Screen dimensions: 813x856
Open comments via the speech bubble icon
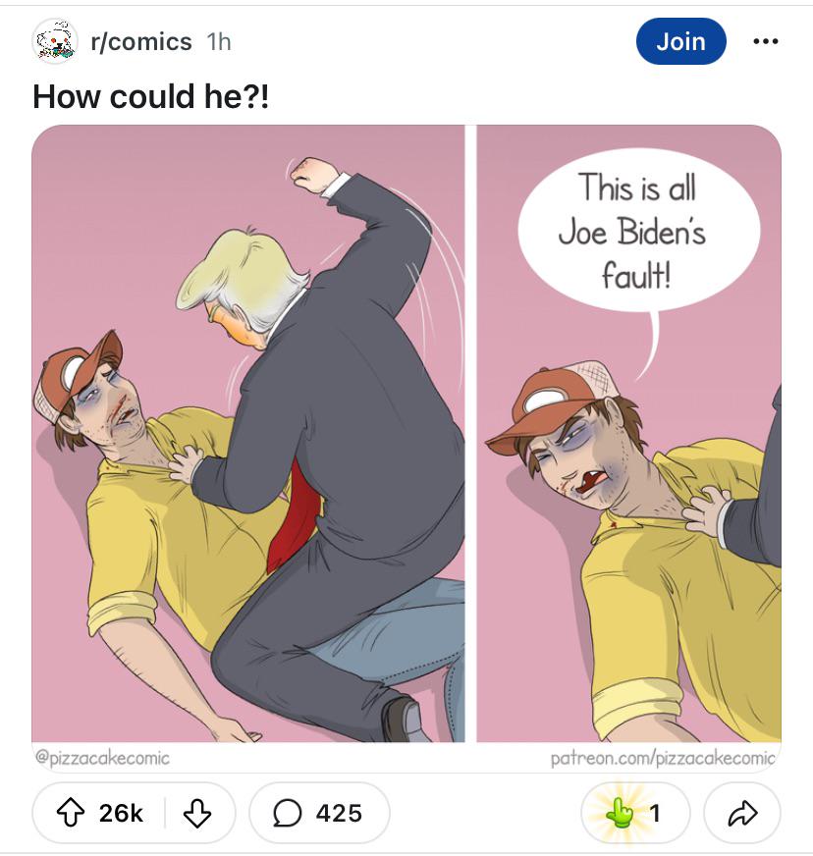287,814
